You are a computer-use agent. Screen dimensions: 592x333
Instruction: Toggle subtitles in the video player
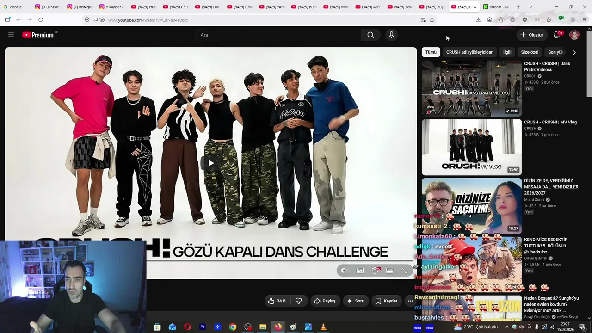[360, 271]
